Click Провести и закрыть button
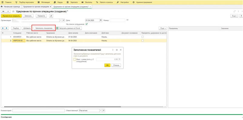 point(11,16)
